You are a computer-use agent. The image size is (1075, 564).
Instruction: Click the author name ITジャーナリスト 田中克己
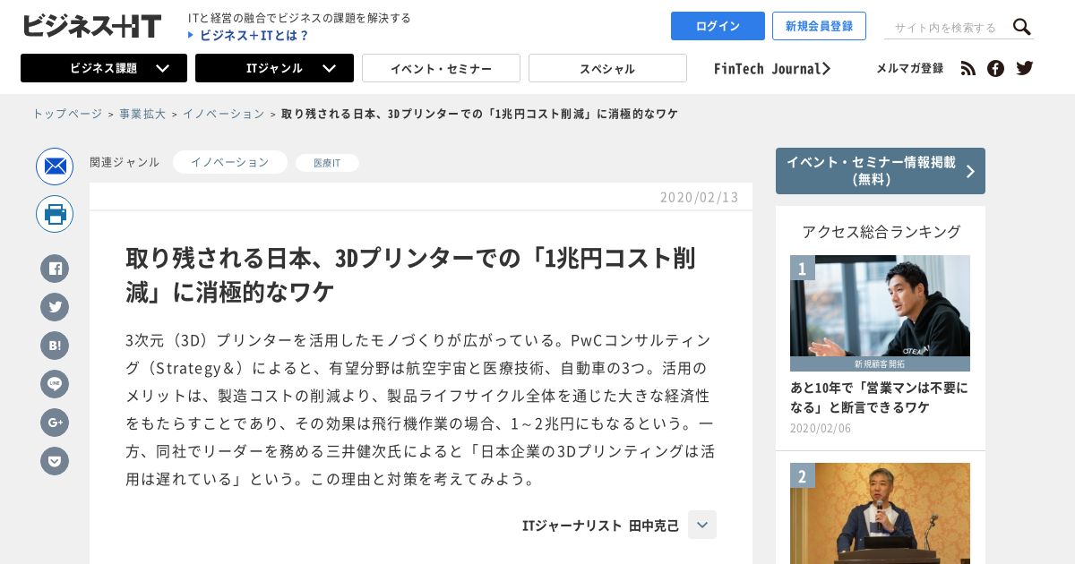(x=600, y=526)
